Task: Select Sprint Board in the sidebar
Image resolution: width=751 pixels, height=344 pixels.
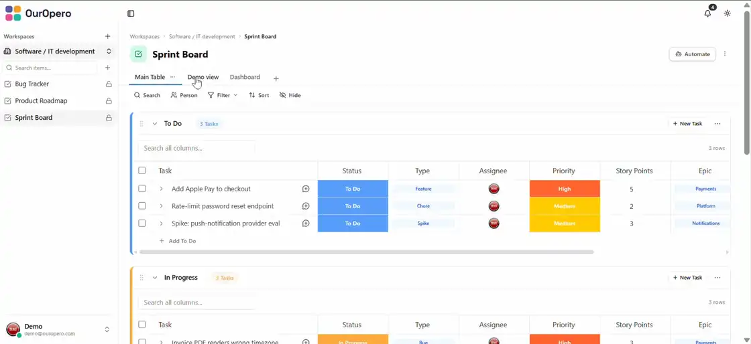Action: click(34, 118)
